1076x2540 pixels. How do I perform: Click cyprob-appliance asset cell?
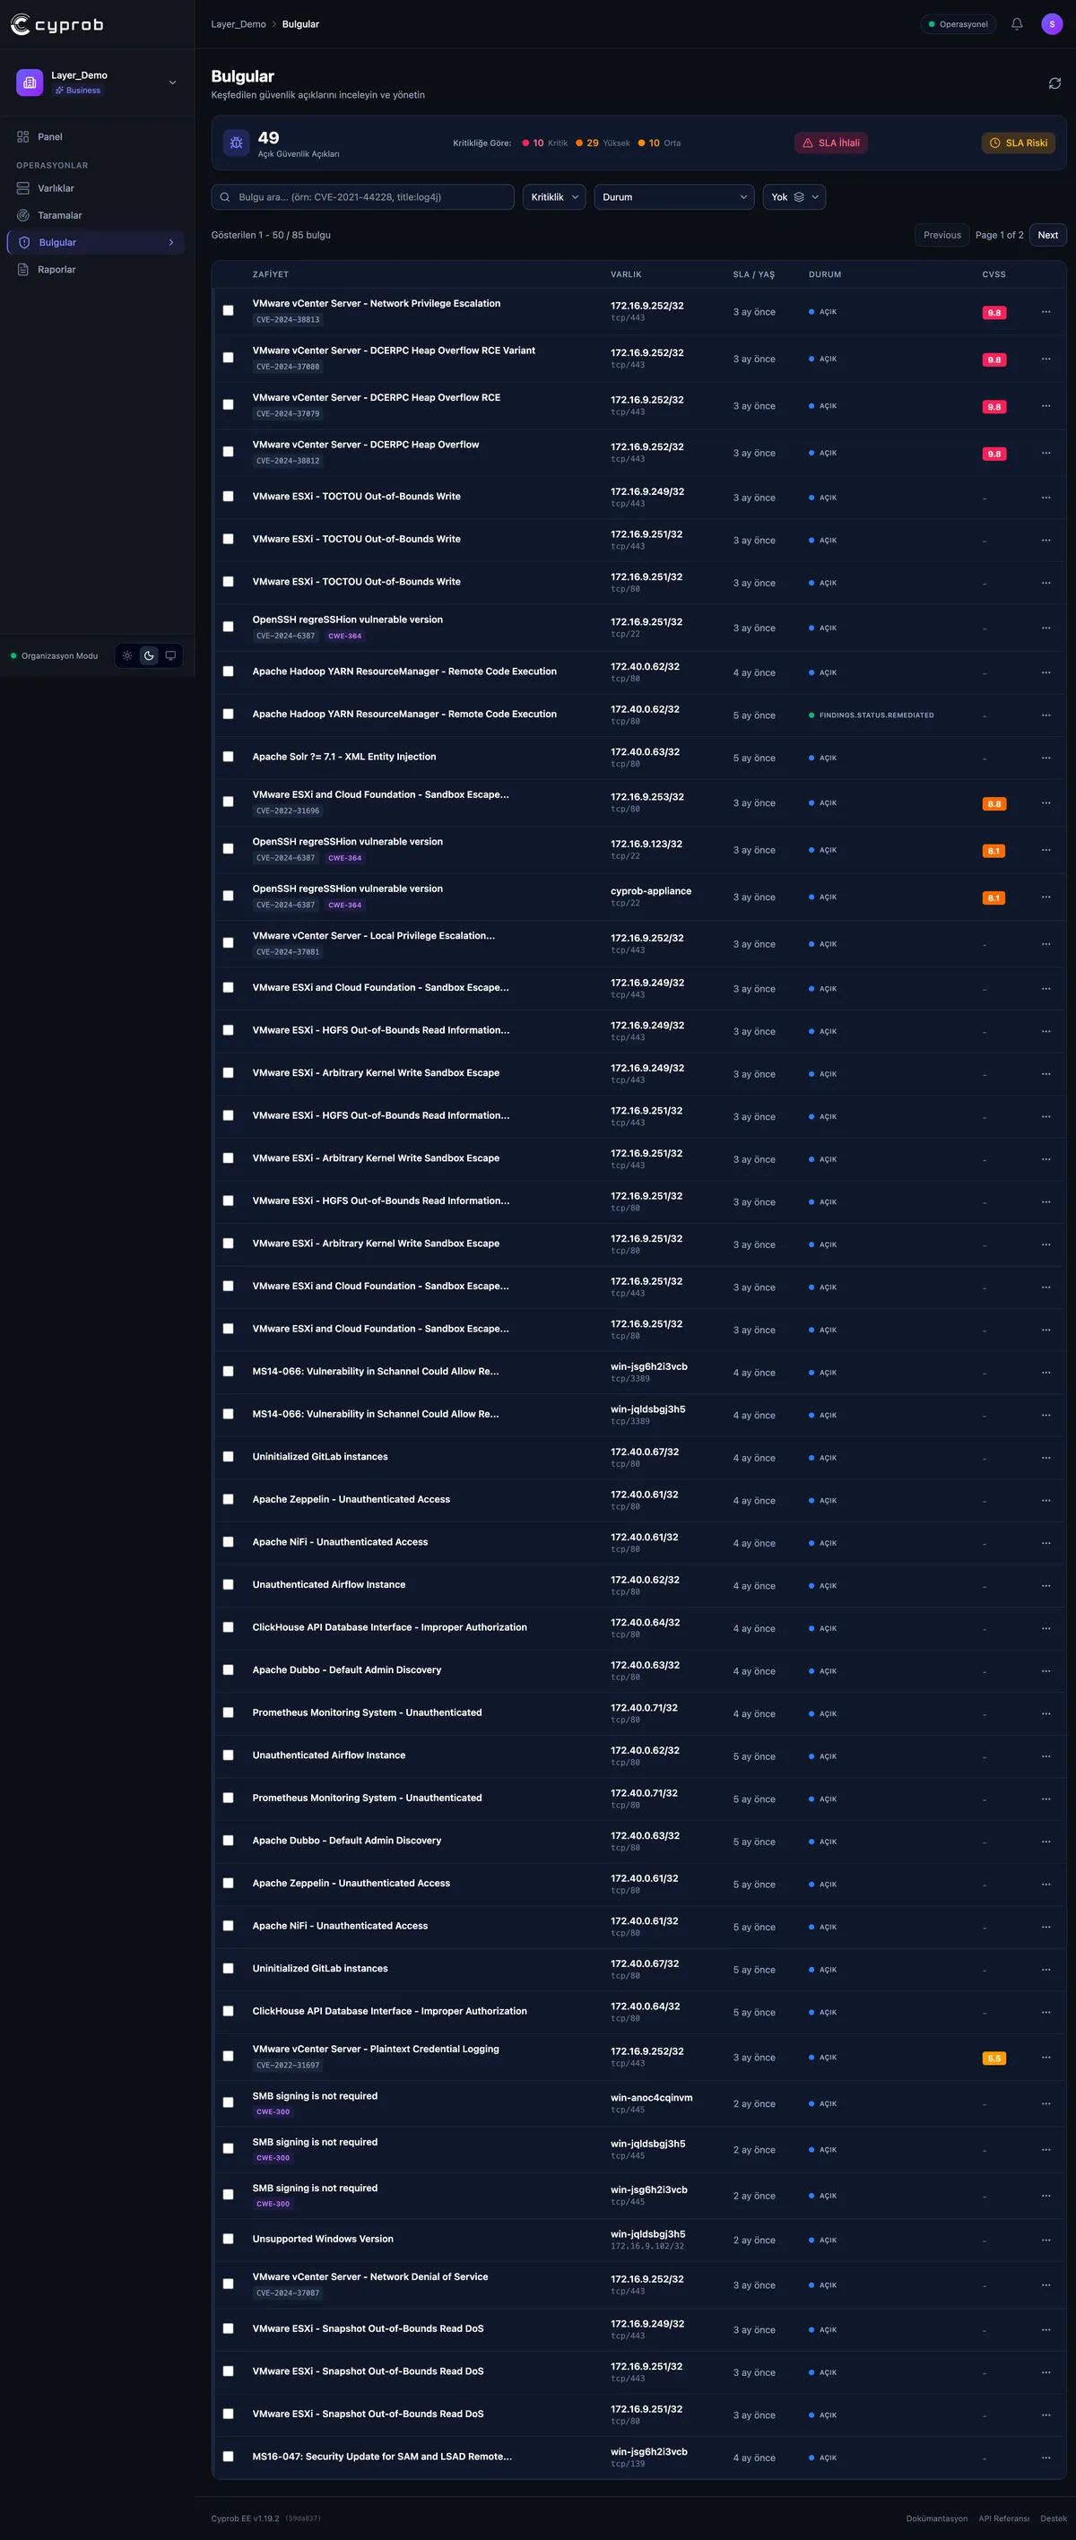[651, 896]
